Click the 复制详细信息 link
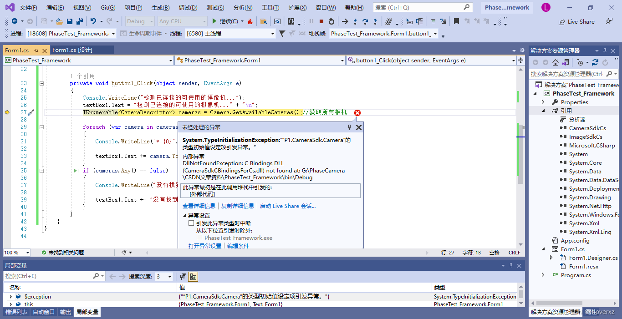This screenshot has height=319, width=622. click(x=238, y=206)
